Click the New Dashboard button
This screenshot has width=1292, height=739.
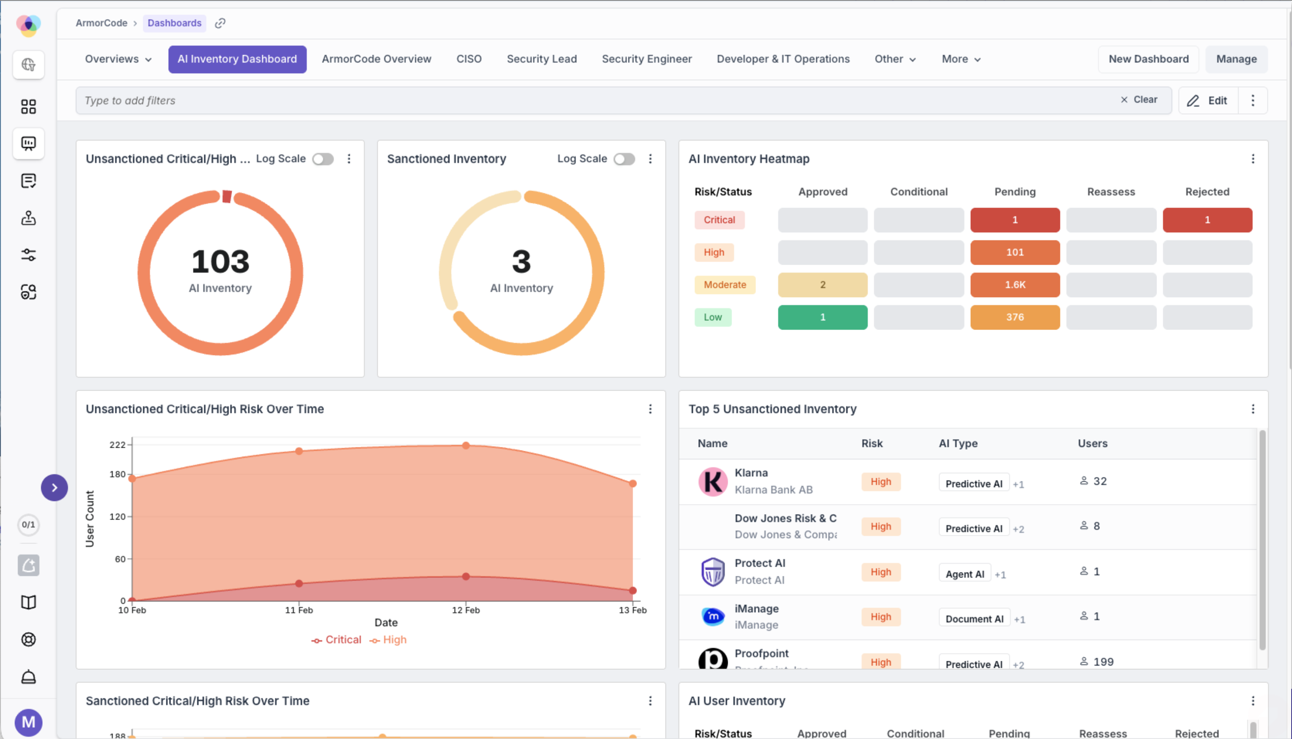[1148, 59]
